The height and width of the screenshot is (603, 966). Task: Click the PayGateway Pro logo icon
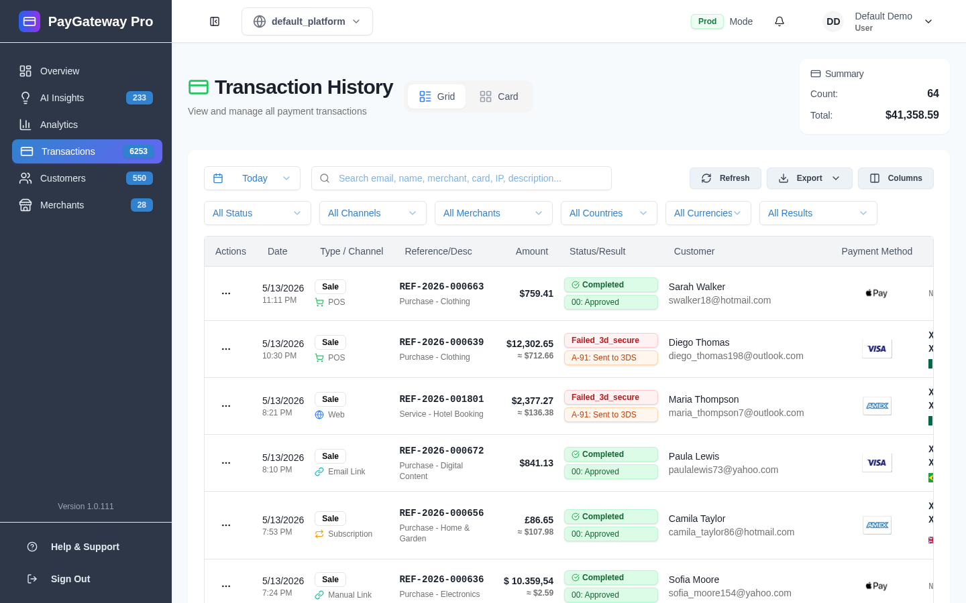click(x=30, y=21)
